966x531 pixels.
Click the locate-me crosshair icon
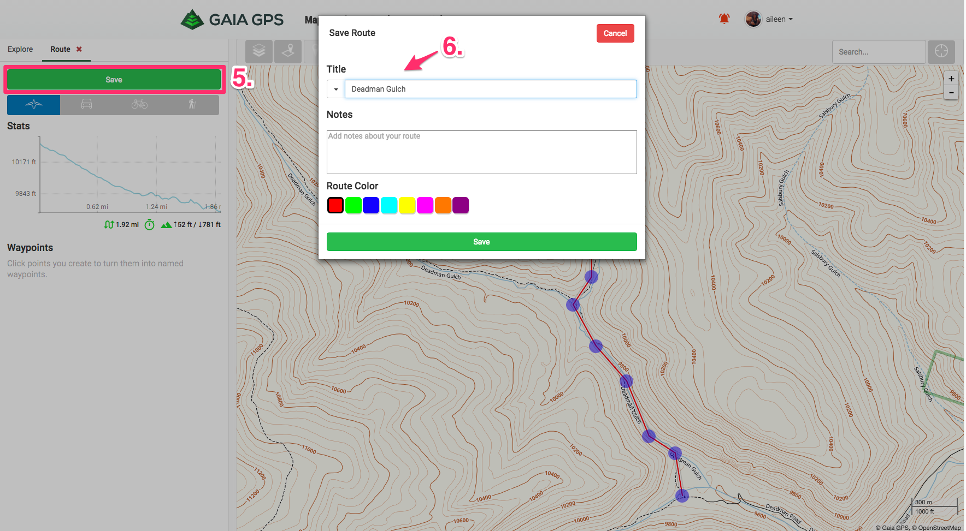pyautogui.click(x=941, y=51)
